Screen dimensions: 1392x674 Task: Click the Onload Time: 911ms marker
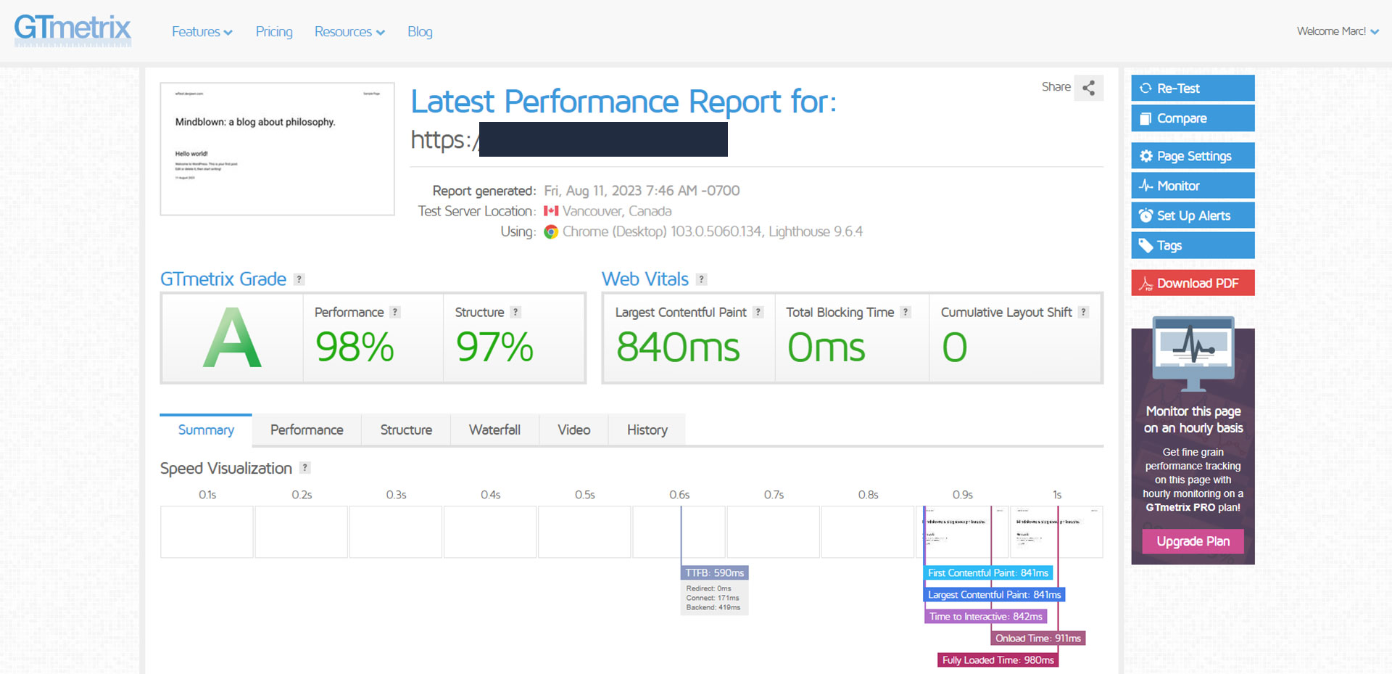(x=1037, y=638)
